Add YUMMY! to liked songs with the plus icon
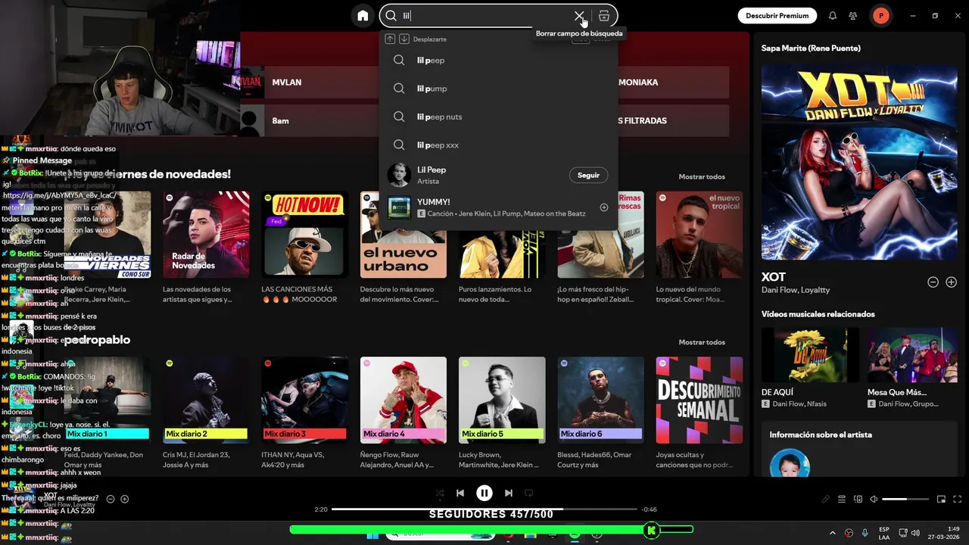969x545 pixels. [604, 207]
